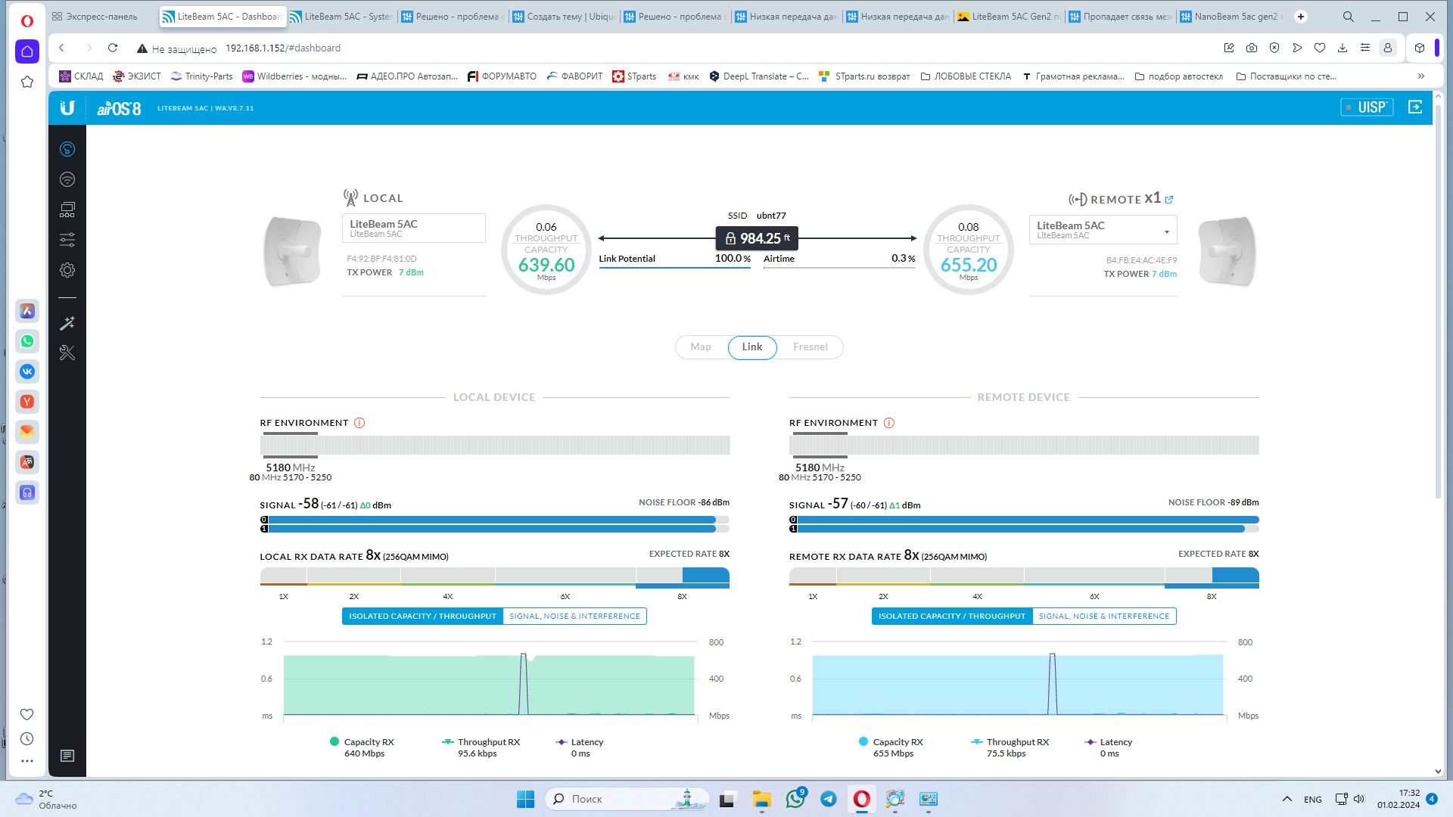Toggle remote Throughput RX legend item
This screenshot has width=1453, height=817.
[1010, 747]
